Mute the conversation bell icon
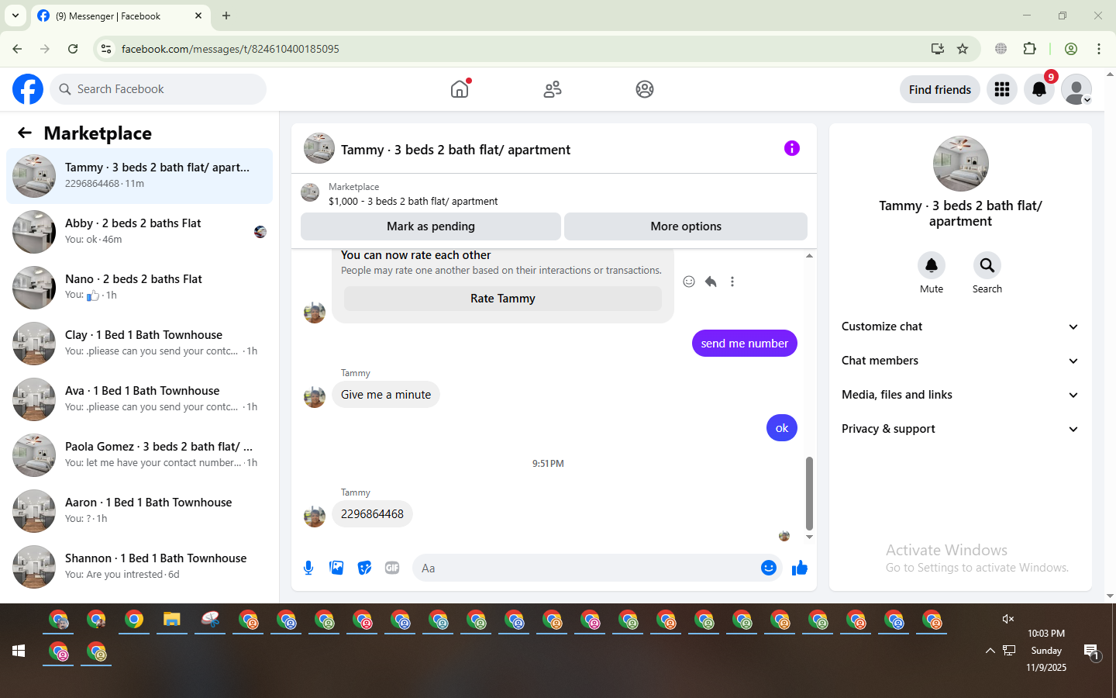 click(932, 265)
